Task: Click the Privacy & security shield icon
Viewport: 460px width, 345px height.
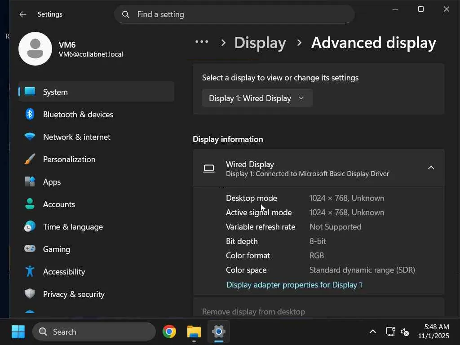Action: click(x=30, y=294)
